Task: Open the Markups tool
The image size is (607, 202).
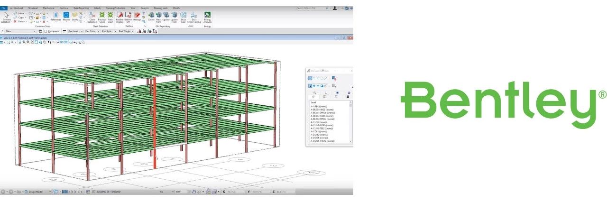Action: tap(137, 17)
